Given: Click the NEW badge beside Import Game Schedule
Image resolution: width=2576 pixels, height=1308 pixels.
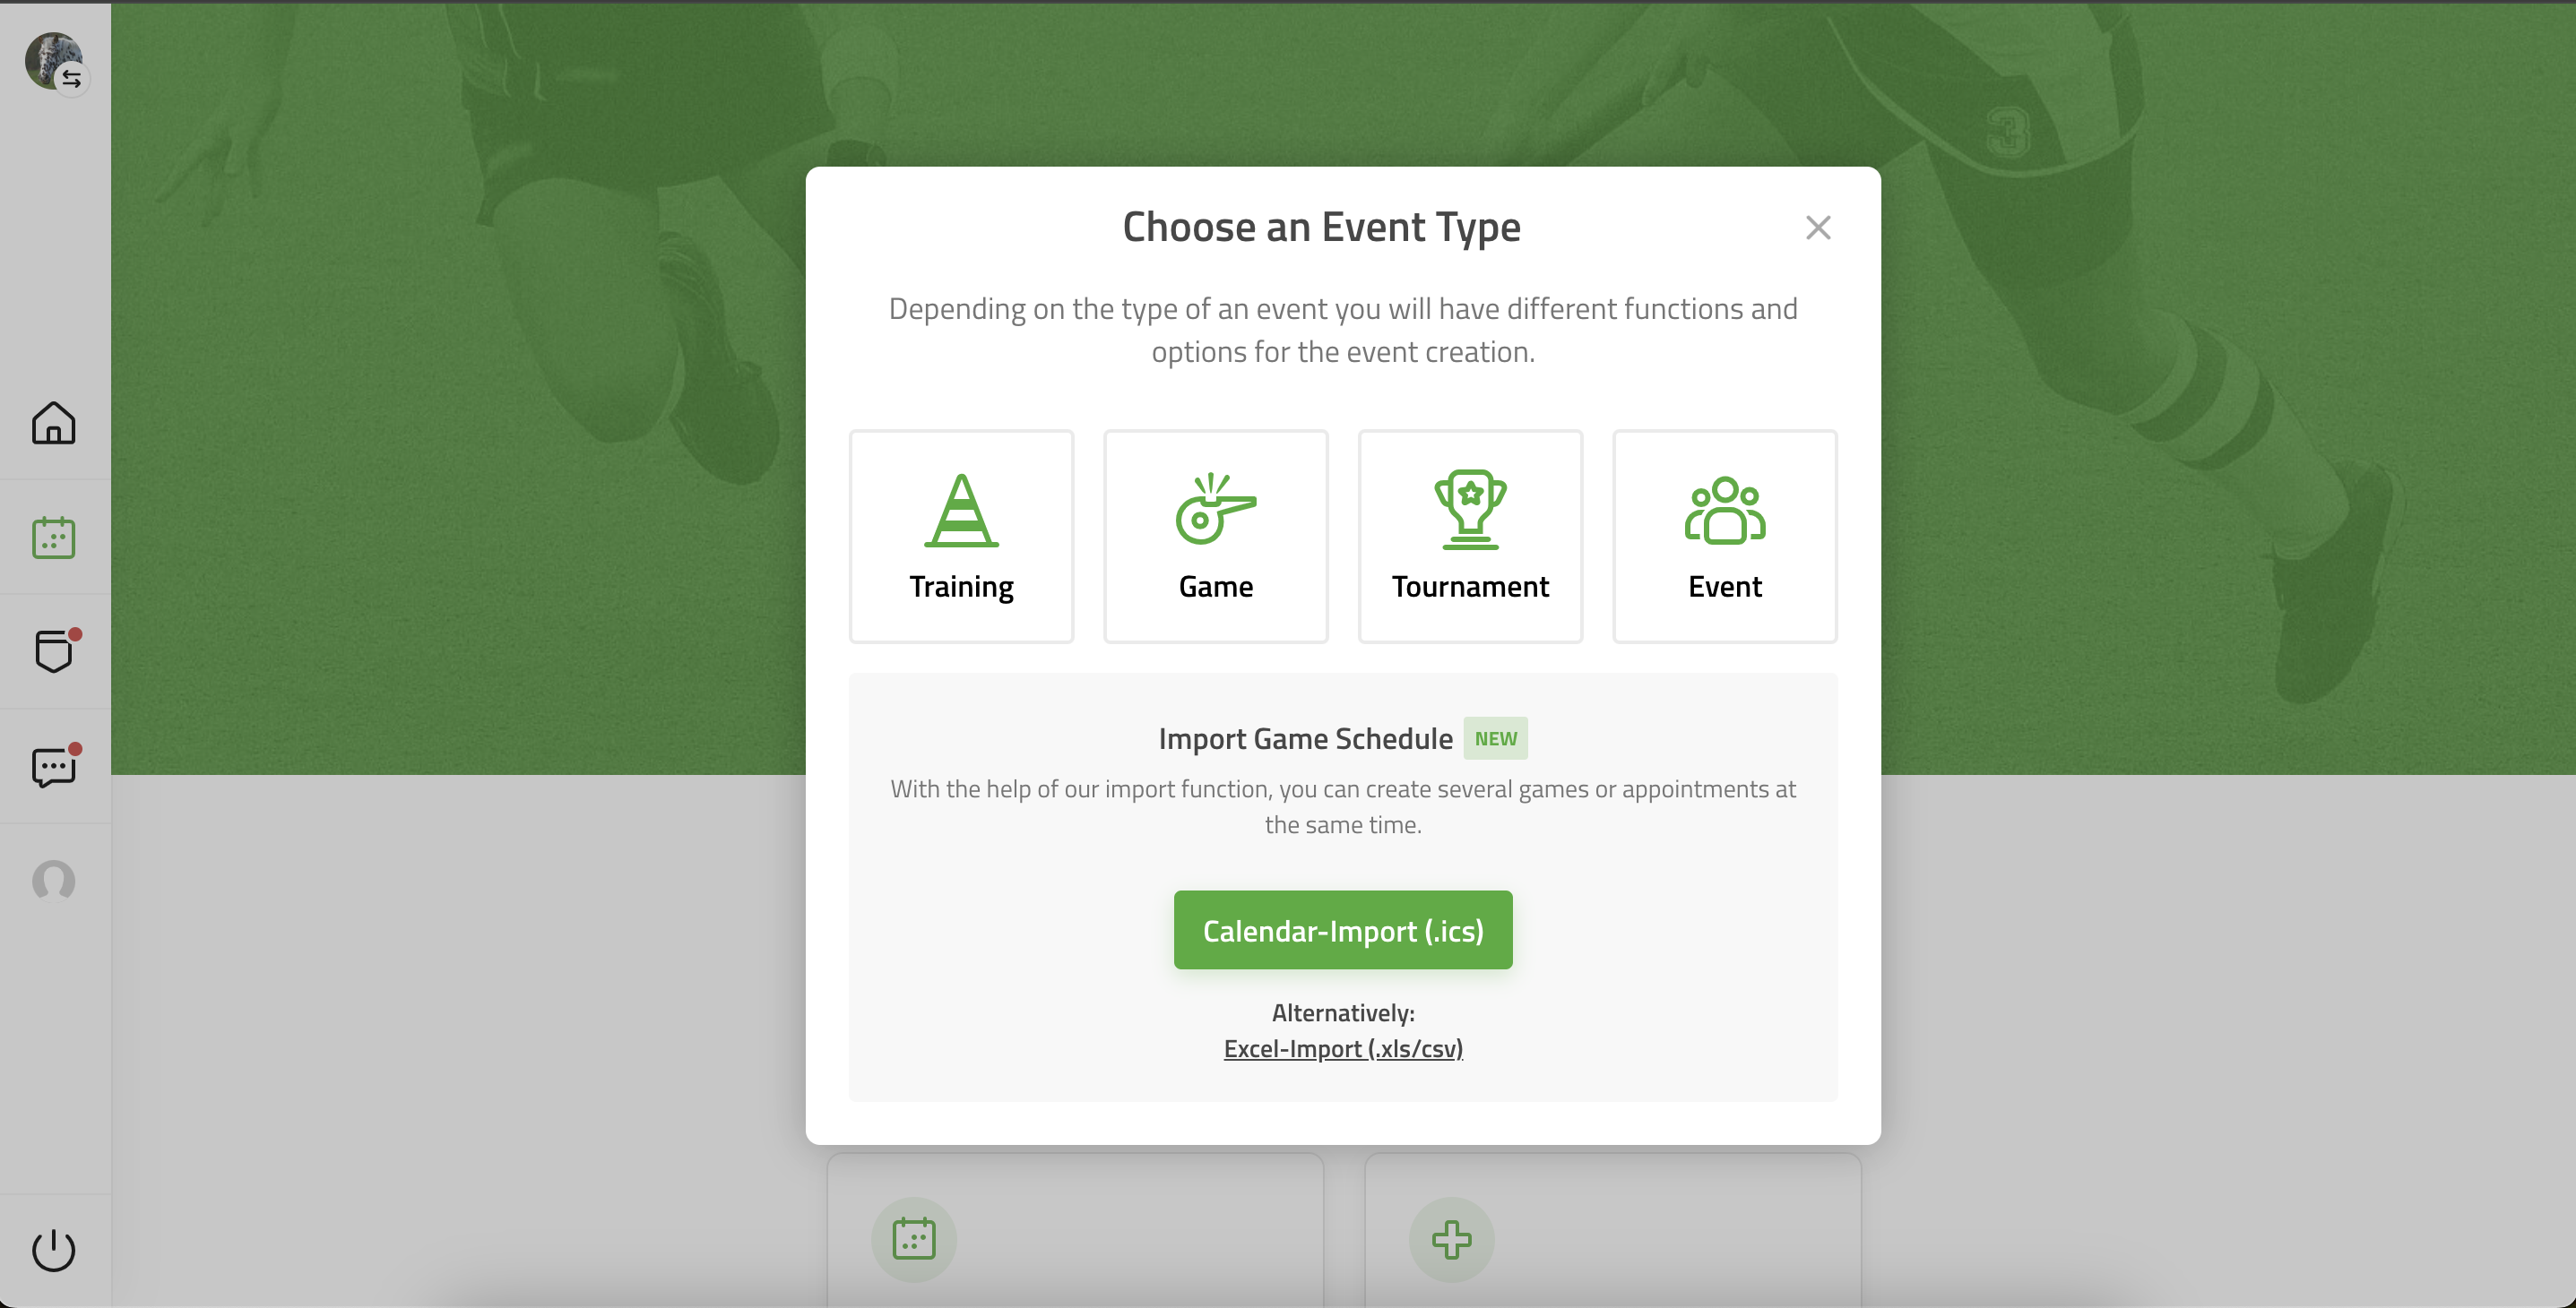Looking at the screenshot, I should pyautogui.click(x=1496, y=739).
